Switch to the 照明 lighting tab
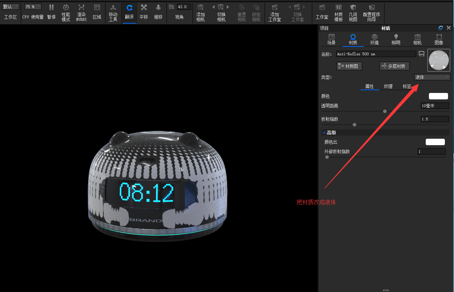 tap(396, 40)
